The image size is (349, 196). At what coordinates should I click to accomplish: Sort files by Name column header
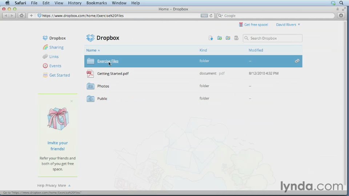93,50
